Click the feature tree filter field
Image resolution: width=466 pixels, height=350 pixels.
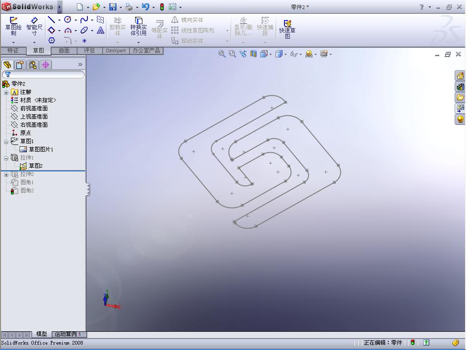pos(43,74)
